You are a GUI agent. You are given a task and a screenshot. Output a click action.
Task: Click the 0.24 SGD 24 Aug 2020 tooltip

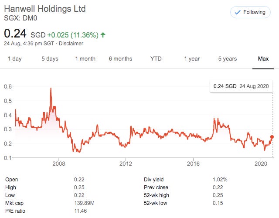pyautogui.click(x=241, y=86)
